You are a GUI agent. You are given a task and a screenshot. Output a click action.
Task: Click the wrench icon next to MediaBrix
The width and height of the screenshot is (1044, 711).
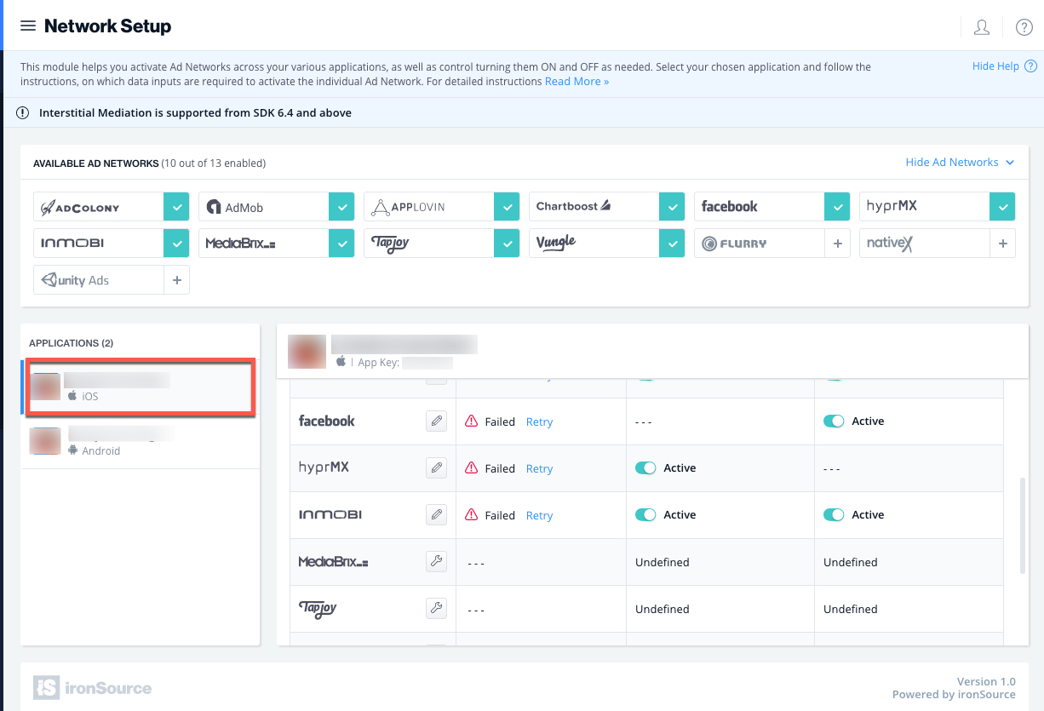pos(436,561)
